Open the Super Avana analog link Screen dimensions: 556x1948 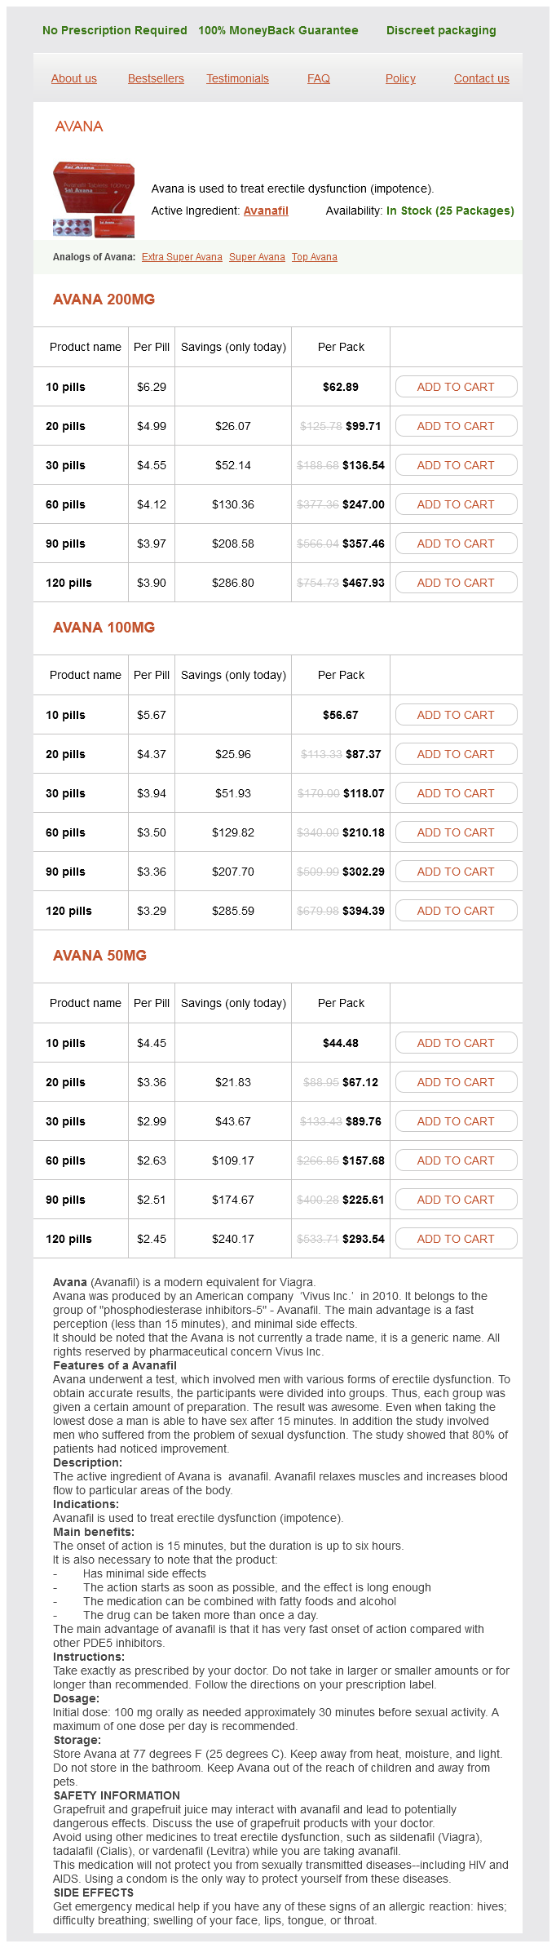257,257
